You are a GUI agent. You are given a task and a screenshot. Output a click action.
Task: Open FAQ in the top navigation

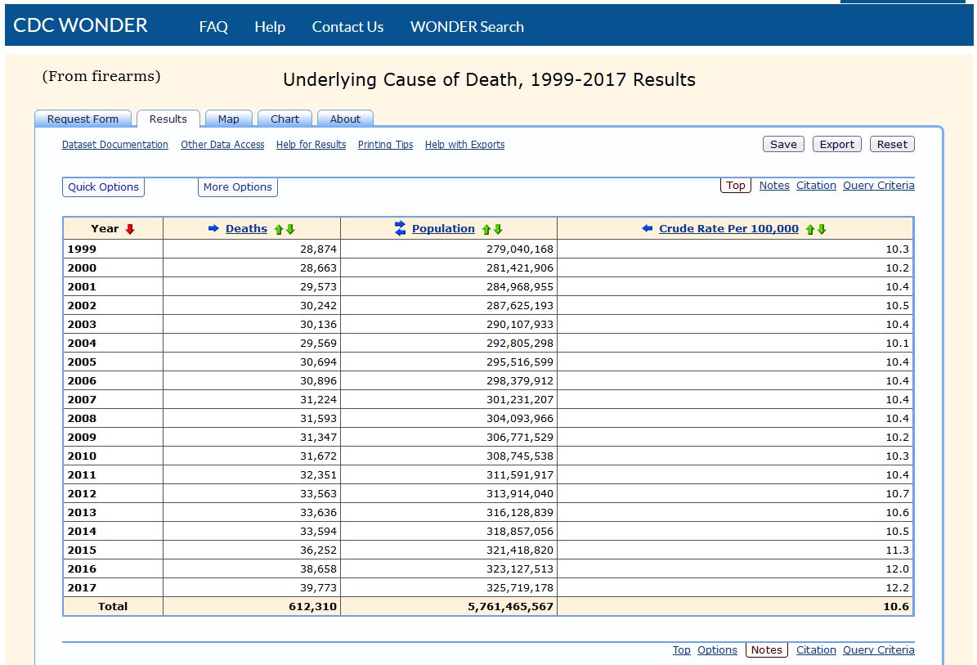tap(213, 27)
